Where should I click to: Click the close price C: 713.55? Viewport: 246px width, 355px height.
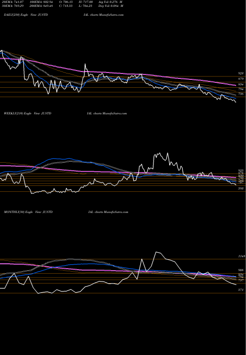(x=66, y=6)
